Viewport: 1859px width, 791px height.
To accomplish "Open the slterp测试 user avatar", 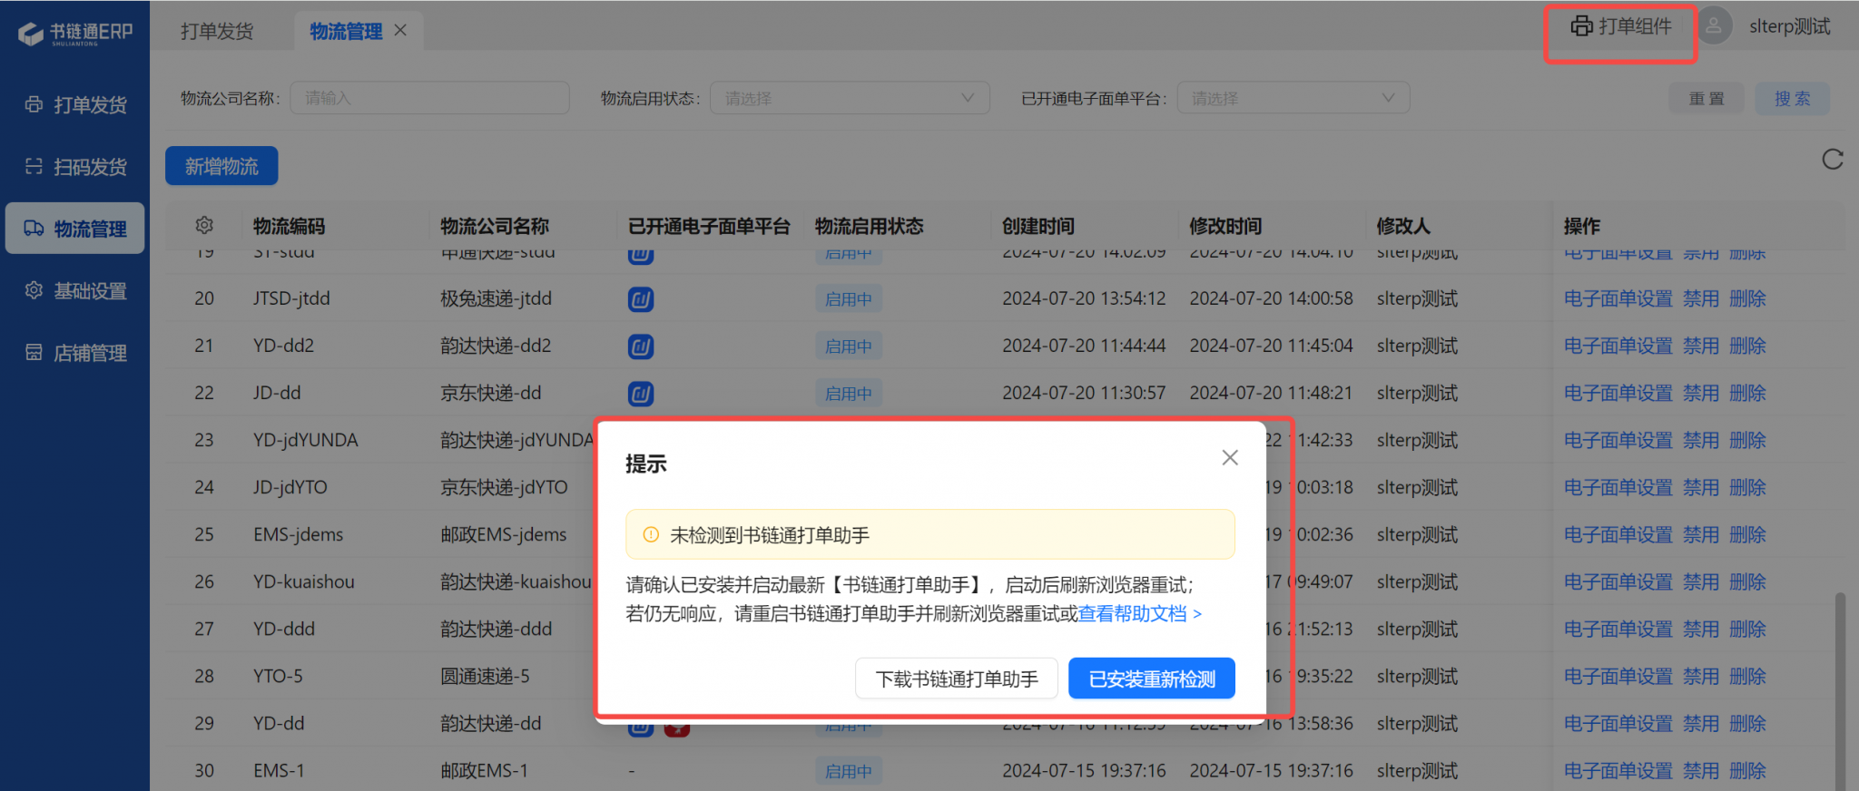I will tap(1714, 26).
